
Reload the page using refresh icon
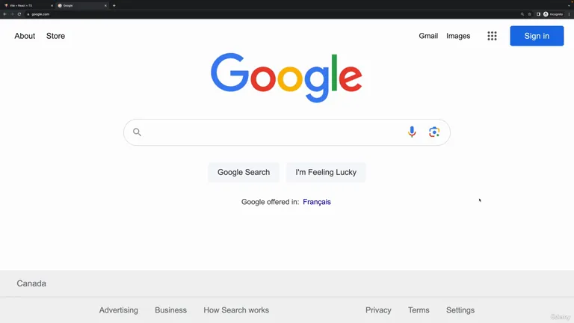pos(19,14)
